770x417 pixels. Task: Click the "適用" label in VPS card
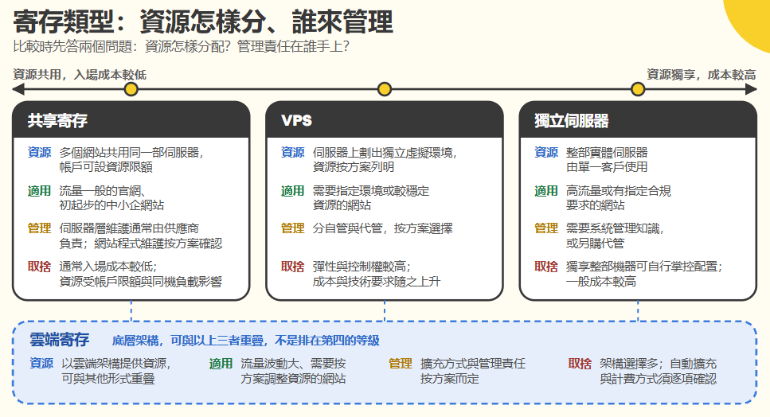pyautogui.click(x=293, y=191)
